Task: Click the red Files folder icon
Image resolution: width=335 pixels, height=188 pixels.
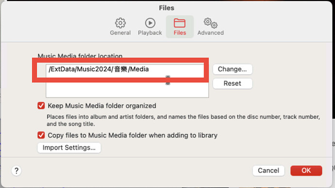Action: click(180, 23)
